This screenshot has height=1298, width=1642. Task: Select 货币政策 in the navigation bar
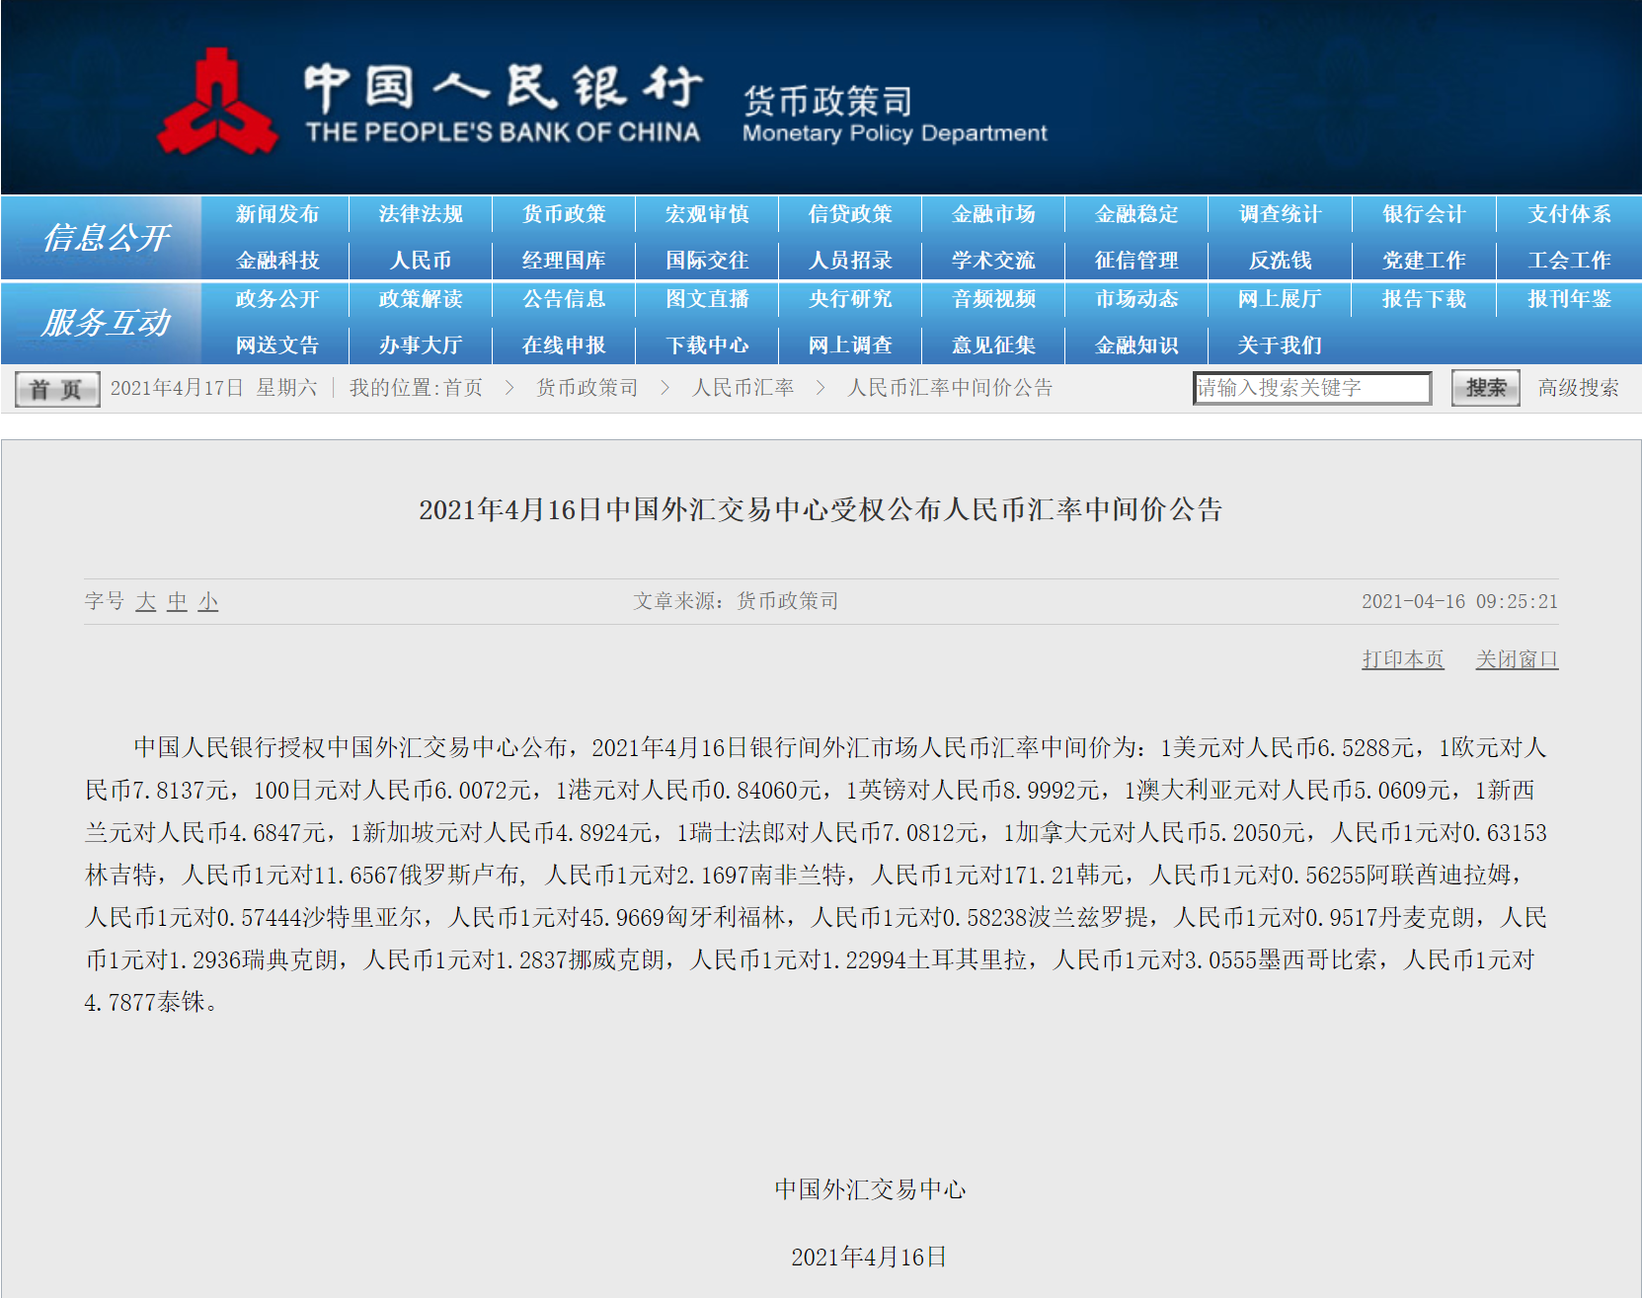(x=564, y=214)
